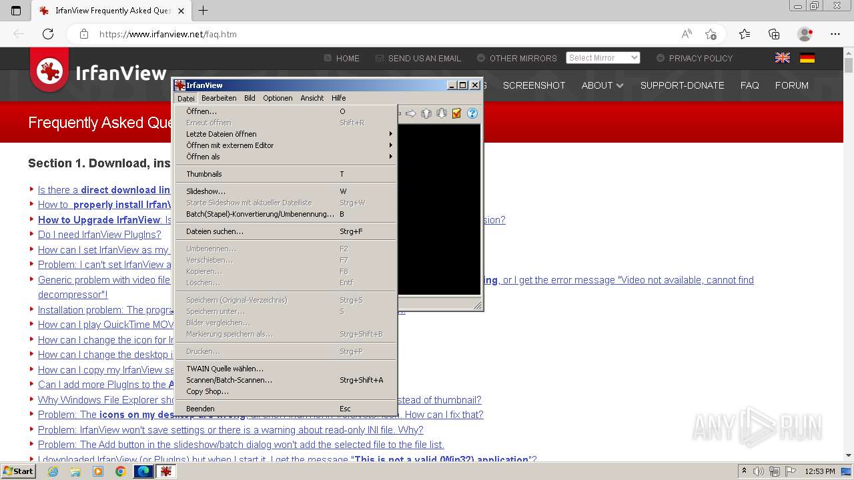View site information lock icon

pyautogui.click(x=84, y=34)
